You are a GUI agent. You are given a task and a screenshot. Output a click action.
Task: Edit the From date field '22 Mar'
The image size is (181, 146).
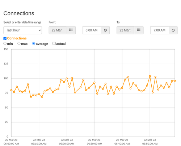click(58, 30)
